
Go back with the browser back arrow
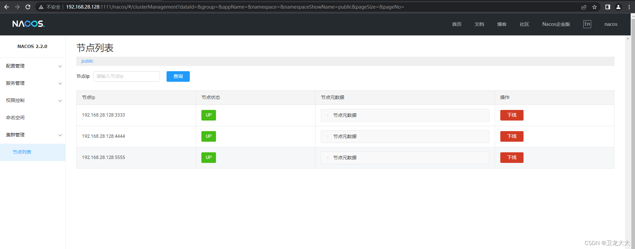click(7, 7)
